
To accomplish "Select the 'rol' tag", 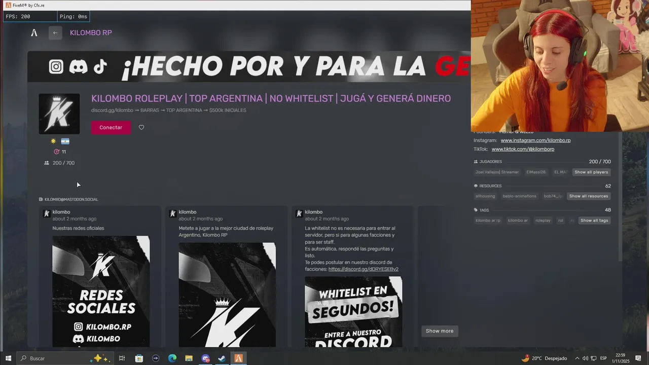I will (561, 221).
